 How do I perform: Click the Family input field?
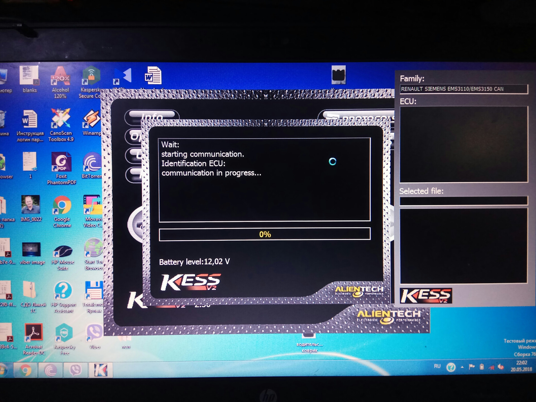tap(463, 89)
